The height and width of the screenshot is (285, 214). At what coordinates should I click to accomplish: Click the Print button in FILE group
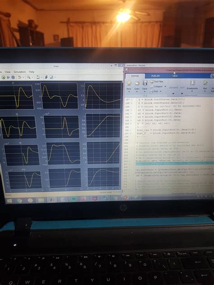click(154, 91)
